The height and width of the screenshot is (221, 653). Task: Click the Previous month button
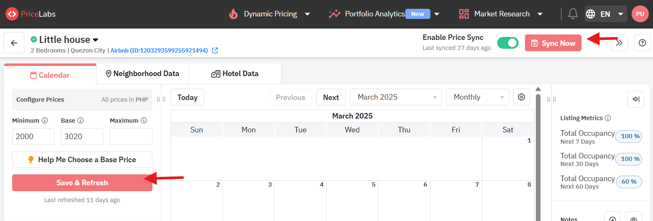pos(291,97)
